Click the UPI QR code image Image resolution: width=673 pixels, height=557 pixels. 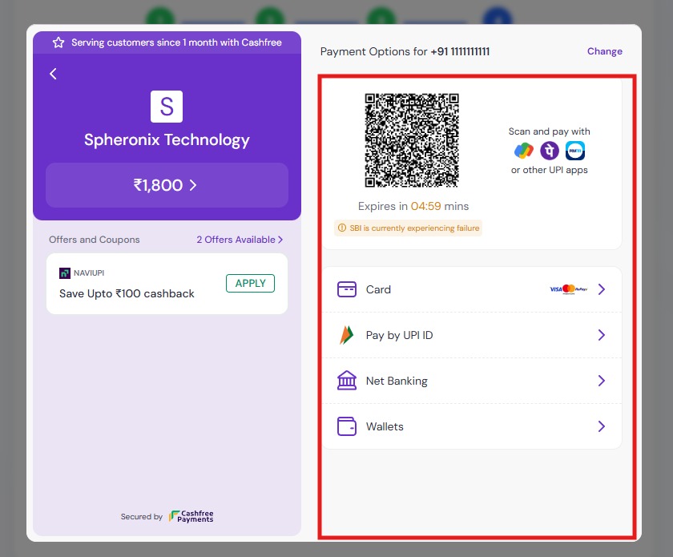pyautogui.click(x=412, y=140)
